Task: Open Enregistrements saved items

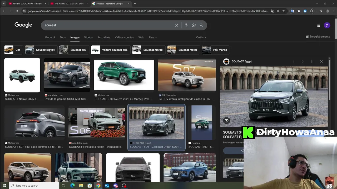Action: pyautogui.click(x=318, y=36)
